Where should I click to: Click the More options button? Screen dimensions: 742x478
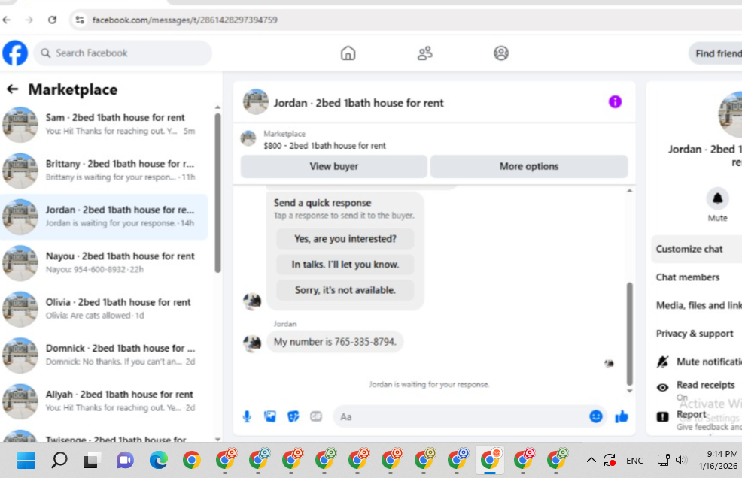coord(528,166)
